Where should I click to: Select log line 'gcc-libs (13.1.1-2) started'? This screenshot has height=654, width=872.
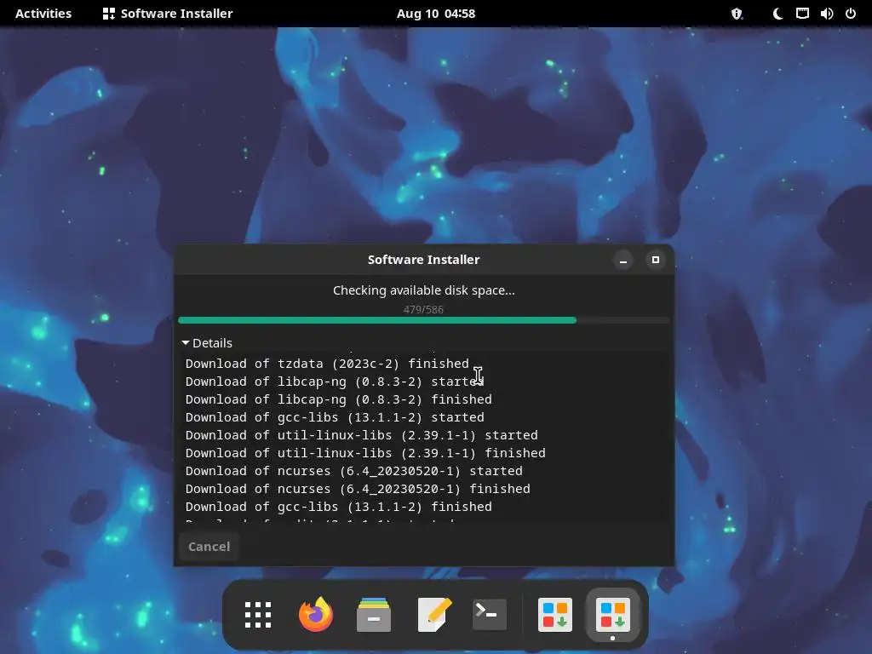[x=335, y=417]
